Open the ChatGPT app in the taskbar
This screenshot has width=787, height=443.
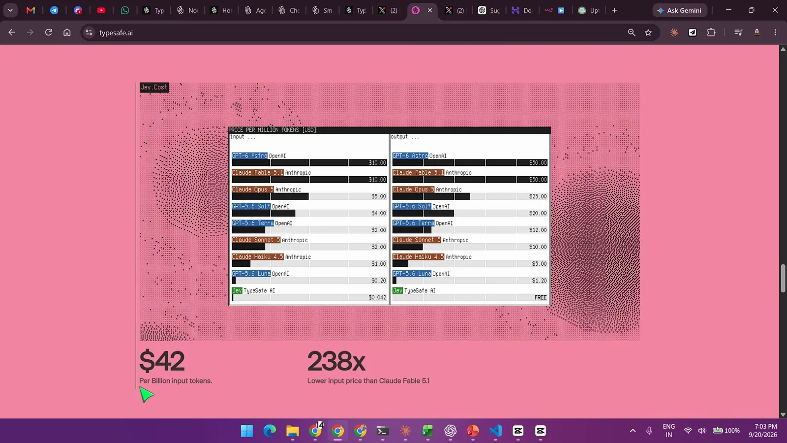click(450, 431)
